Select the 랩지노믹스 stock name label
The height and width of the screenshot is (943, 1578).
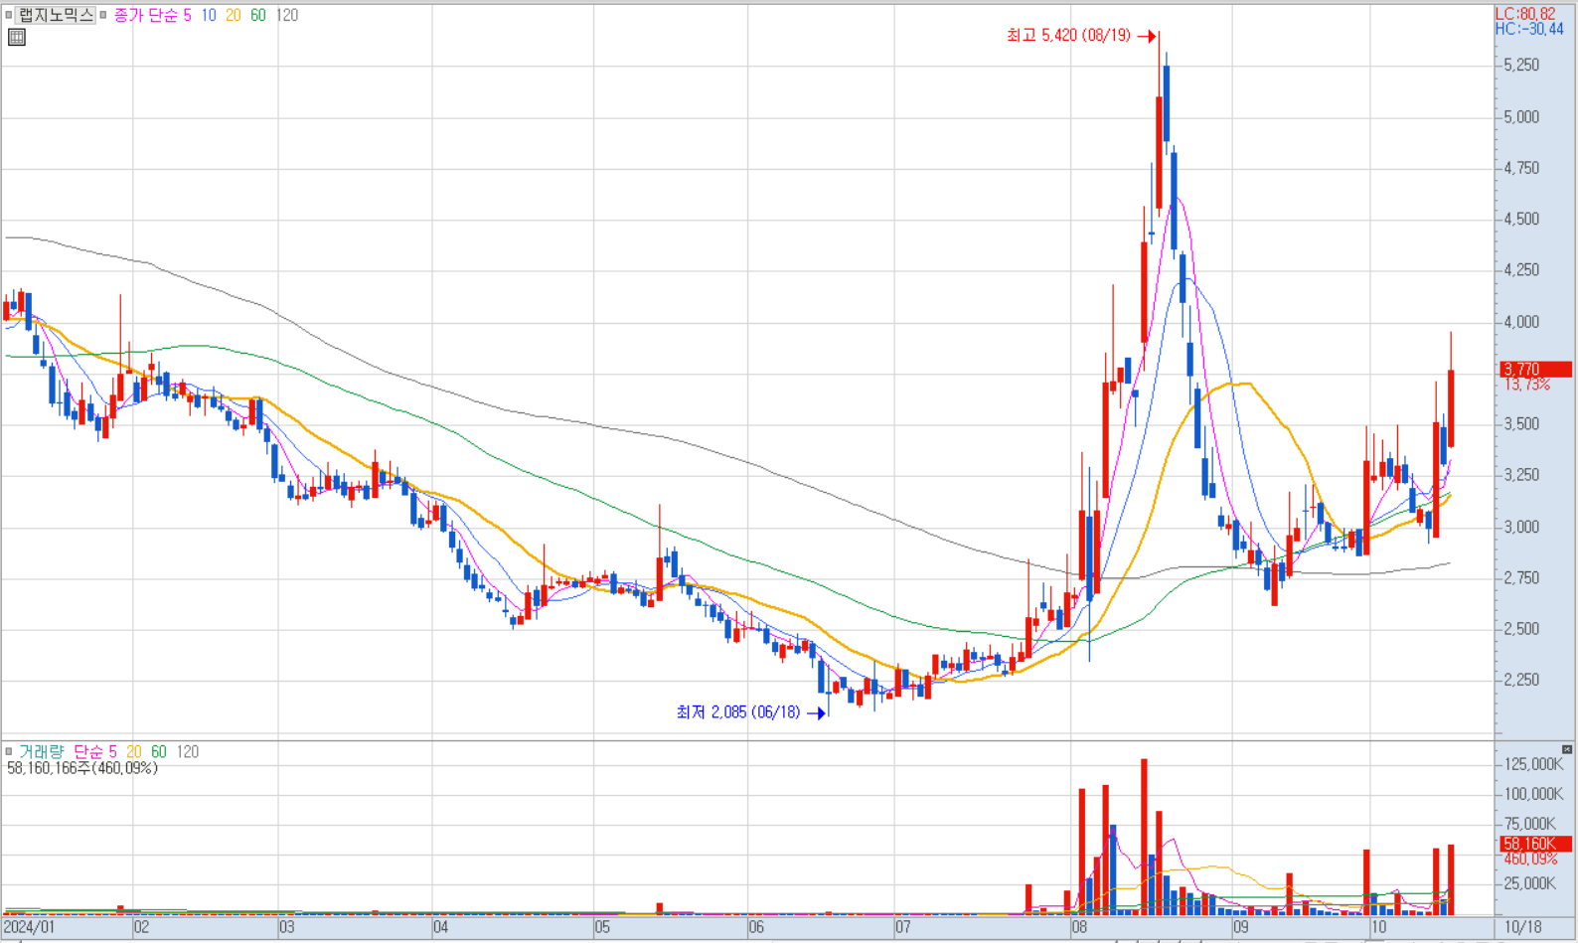(x=56, y=16)
